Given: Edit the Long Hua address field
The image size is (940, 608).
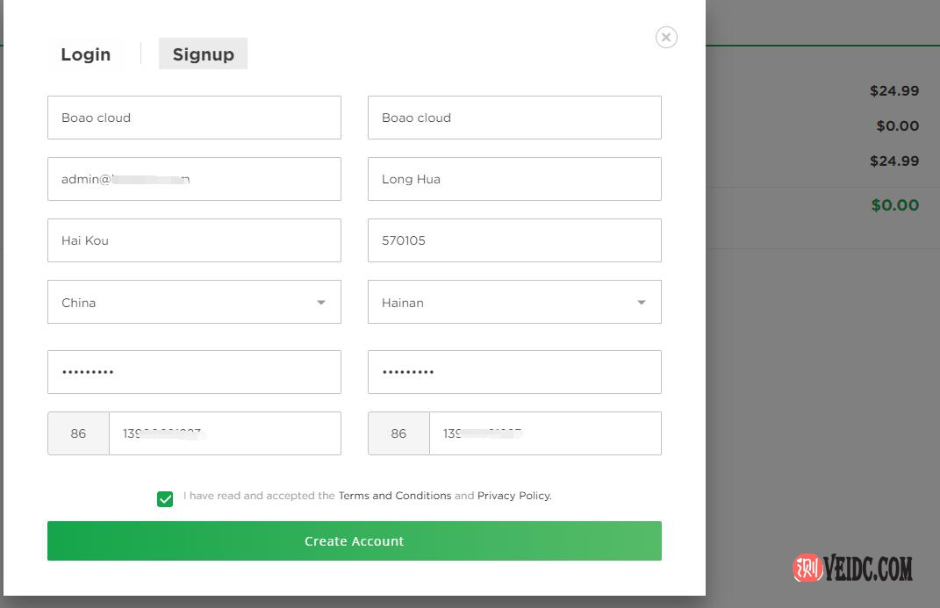Looking at the screenshot, I should [x=514, y=179].
